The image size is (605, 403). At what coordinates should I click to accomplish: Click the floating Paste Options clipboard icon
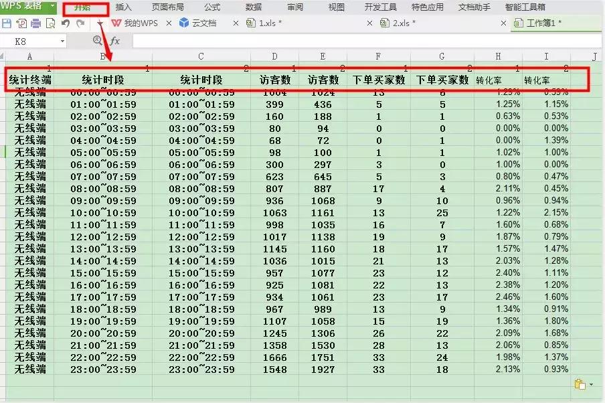coord(580,384)
